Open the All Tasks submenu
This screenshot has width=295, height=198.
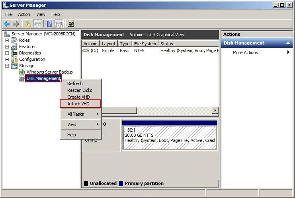coord(81,114)
